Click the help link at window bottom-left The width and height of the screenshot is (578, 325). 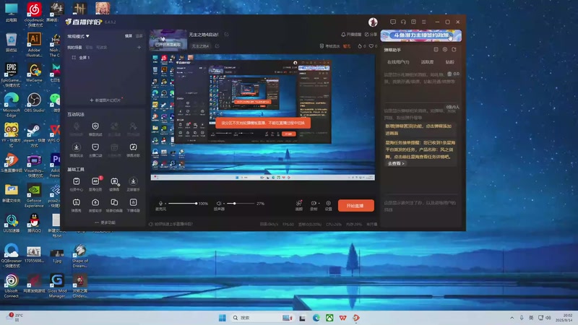(x=171, y=224)
